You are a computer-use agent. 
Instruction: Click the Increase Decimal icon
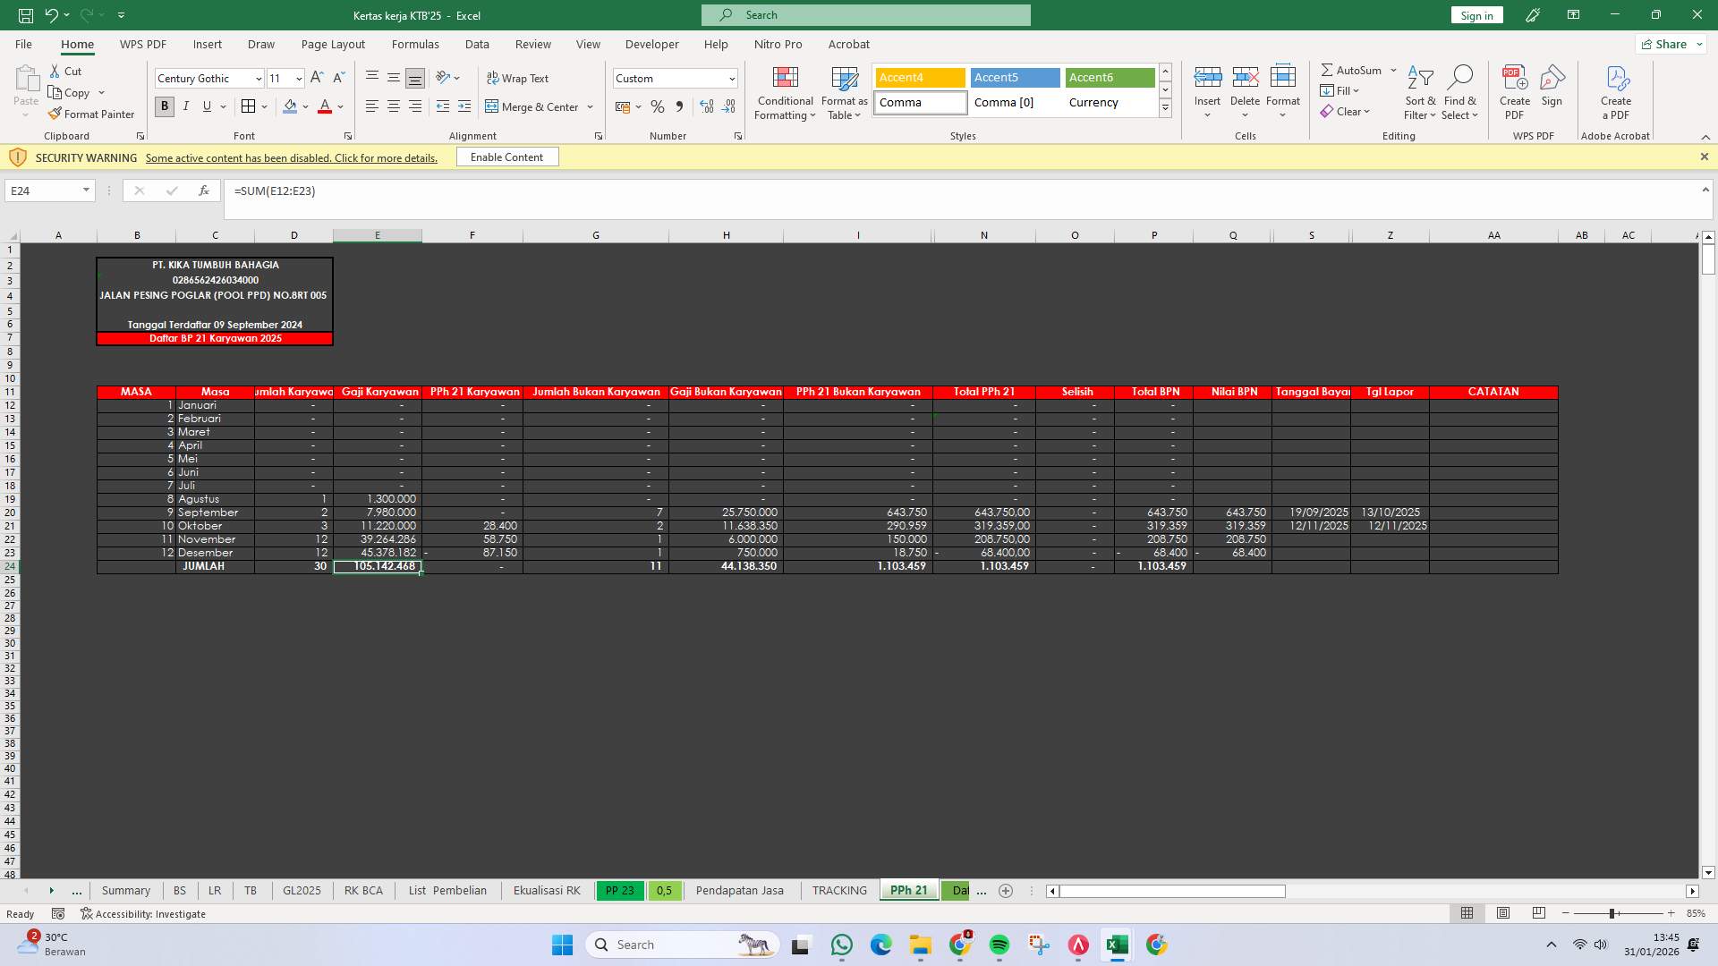pyautogui.click(x=707, y=106)
